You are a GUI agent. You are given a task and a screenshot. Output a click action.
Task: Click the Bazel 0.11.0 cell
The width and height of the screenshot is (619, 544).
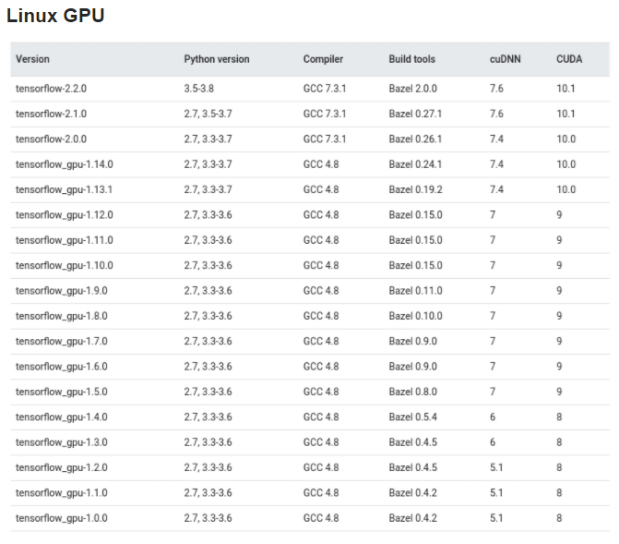pos(416,291)
